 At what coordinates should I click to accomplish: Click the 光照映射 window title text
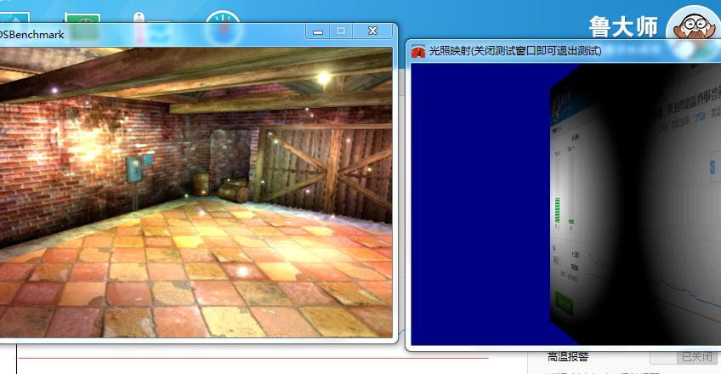(x=514, y=52)
